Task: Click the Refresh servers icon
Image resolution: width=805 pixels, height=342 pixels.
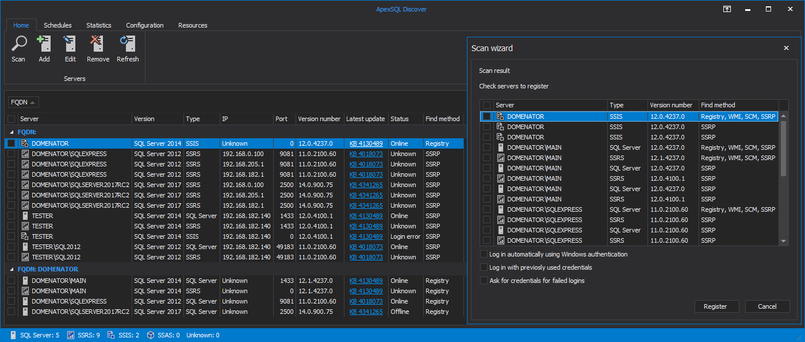Action: point(127,44)
